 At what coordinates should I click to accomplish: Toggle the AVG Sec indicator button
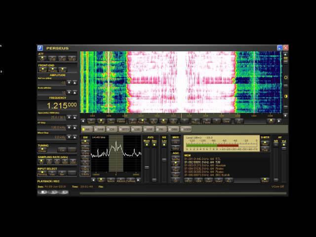[154, 145]
